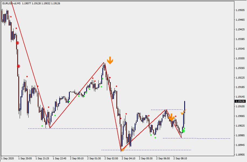Click the 1.19025 price axis label
This screenshot has height=162, width=247.
(x=240, y=126)
